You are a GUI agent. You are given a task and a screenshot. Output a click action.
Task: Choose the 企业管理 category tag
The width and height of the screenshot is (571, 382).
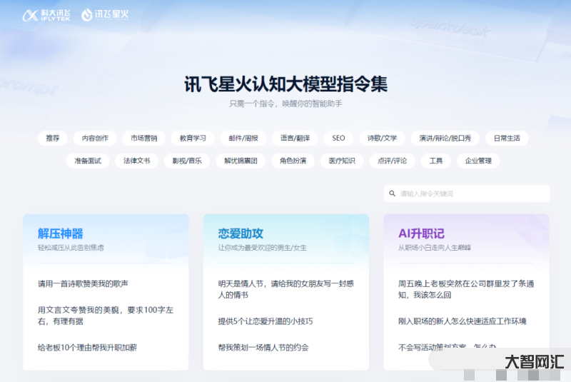(x=478, y=161)
